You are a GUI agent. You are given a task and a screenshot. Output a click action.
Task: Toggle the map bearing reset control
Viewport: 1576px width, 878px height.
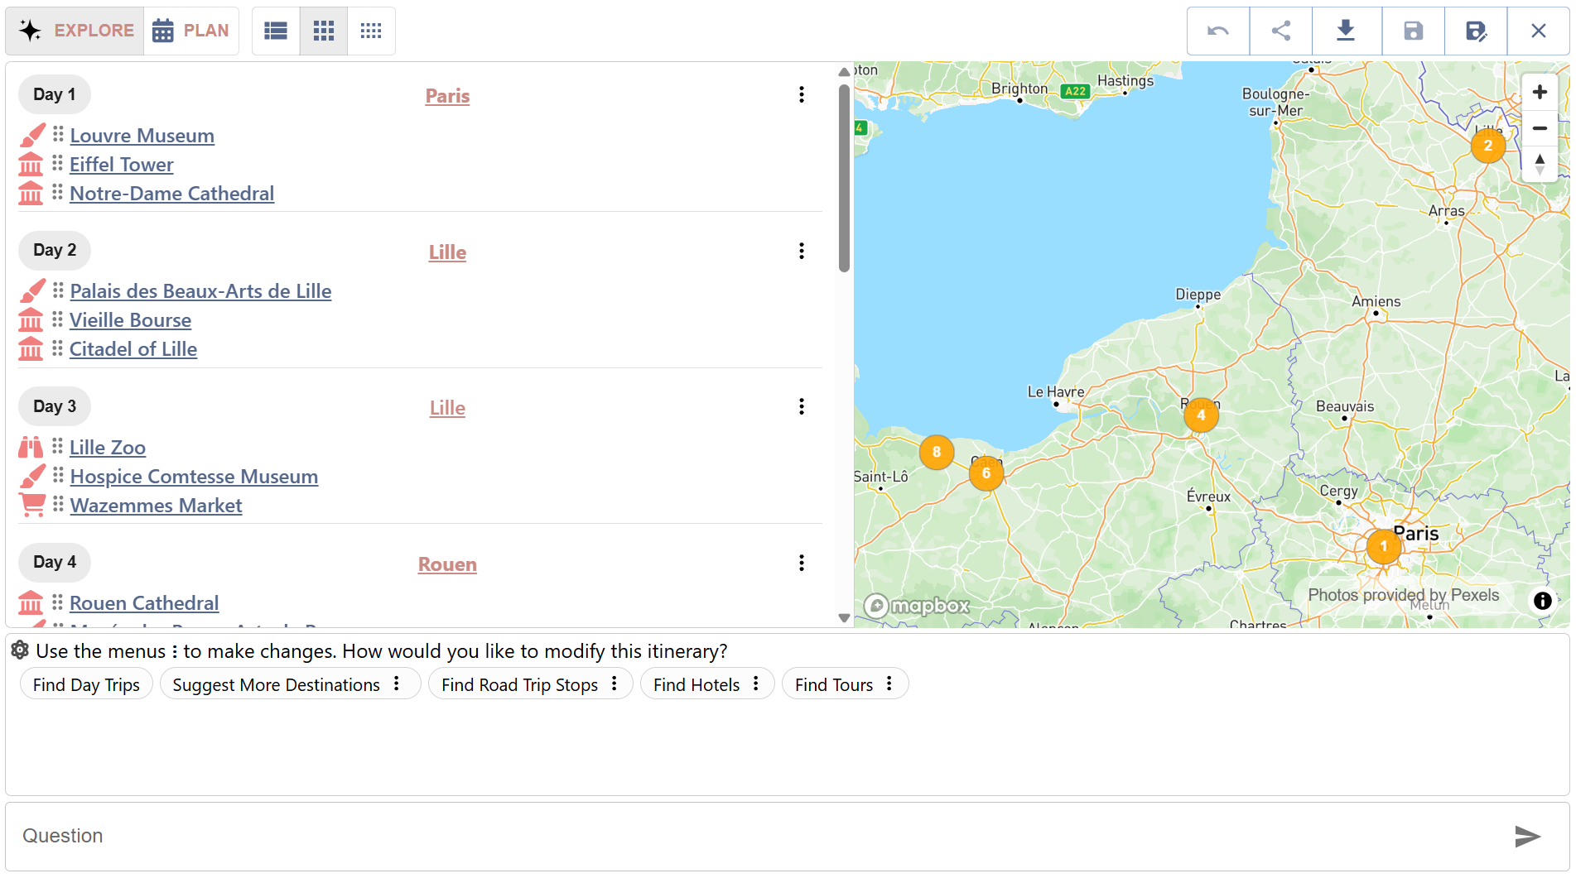click(1540, 164)
